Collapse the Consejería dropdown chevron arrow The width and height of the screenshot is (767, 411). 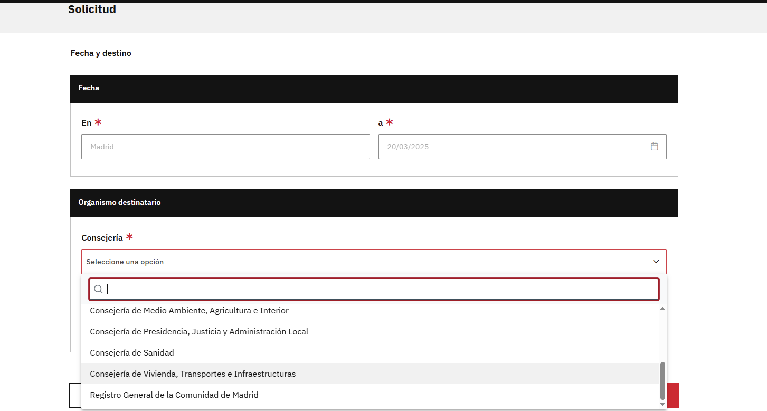point(656,262)
